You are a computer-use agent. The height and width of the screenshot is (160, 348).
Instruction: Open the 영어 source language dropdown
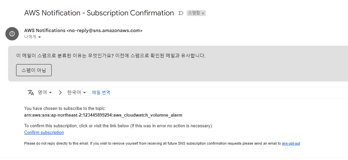point(45,93)
